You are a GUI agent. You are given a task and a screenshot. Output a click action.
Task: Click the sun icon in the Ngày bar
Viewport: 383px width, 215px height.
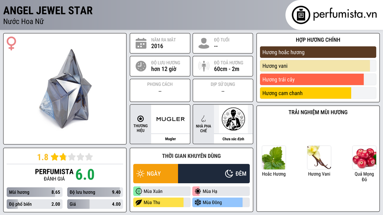click(x=140, y=174)
